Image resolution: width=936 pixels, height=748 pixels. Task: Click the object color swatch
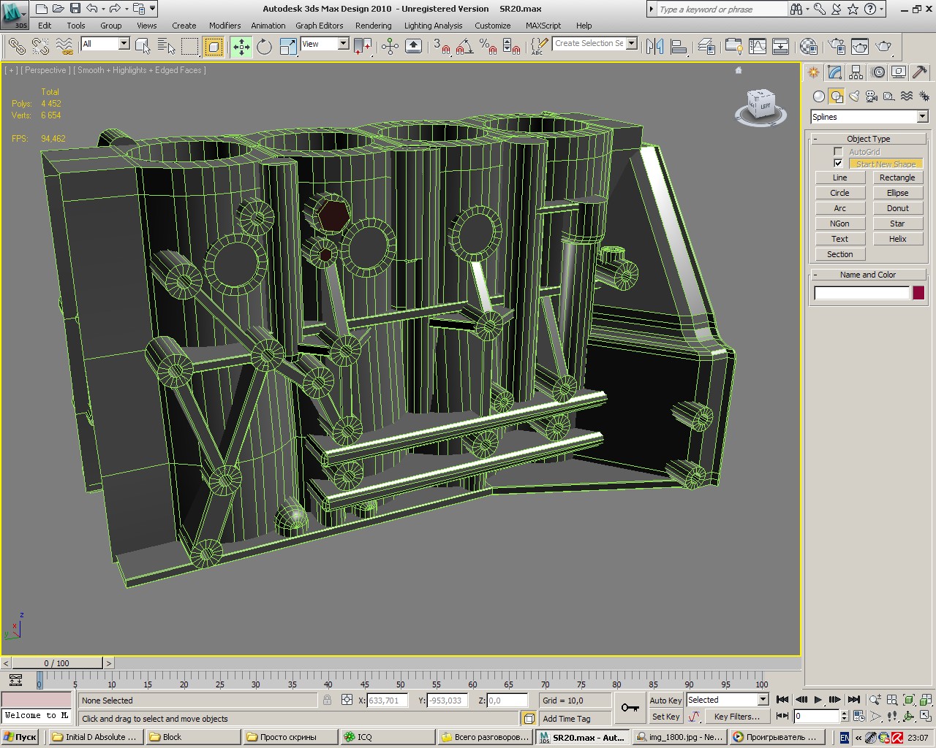(x=918, y=293)
